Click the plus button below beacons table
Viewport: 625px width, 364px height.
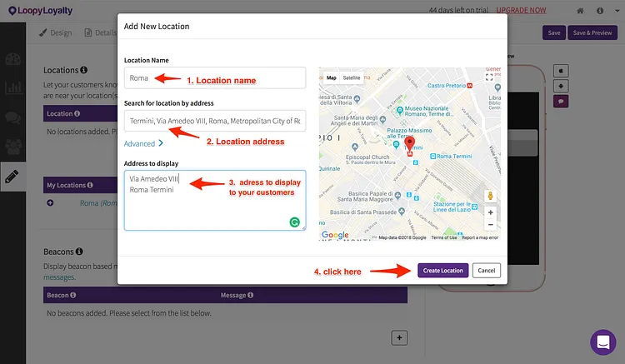point(399,338)
